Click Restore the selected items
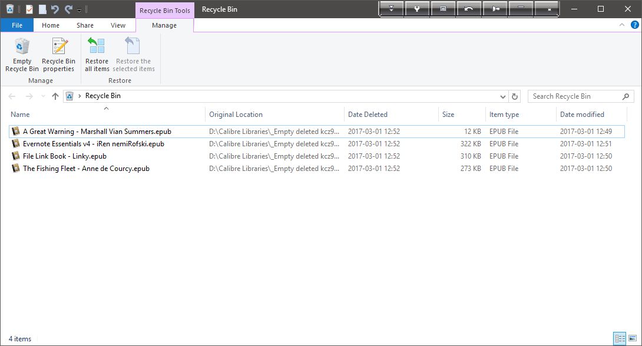 click(x=134, y=55)
